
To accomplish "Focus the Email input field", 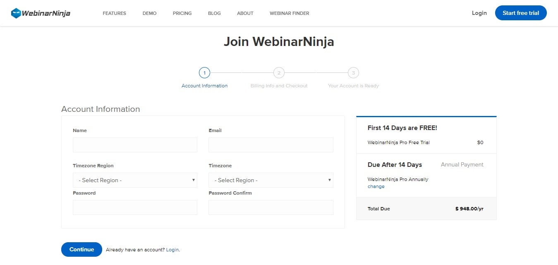I will tap(271, 145).
